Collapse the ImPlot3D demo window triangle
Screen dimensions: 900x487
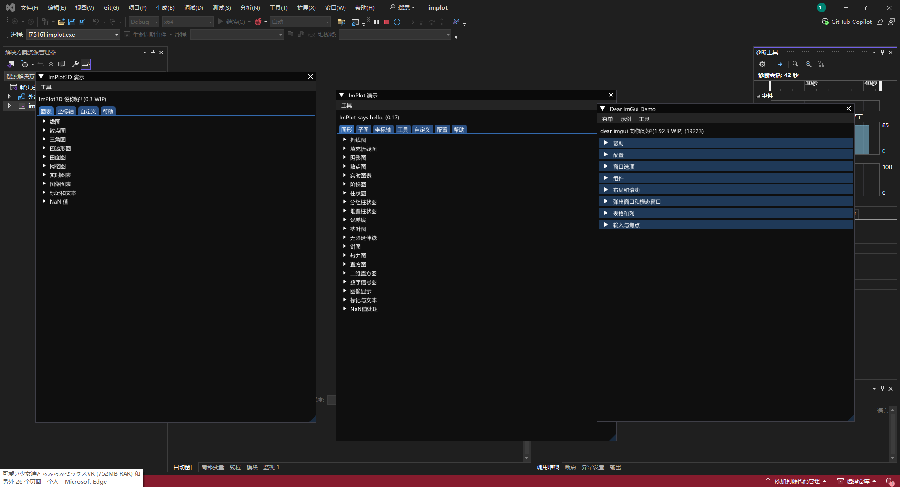click(x=41, y=77)
